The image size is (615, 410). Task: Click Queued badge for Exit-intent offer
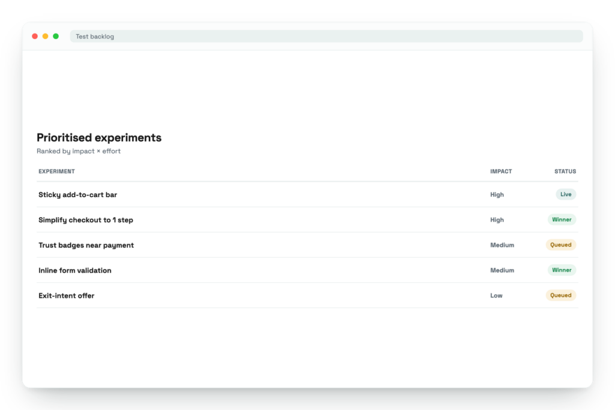pos(561,296)
